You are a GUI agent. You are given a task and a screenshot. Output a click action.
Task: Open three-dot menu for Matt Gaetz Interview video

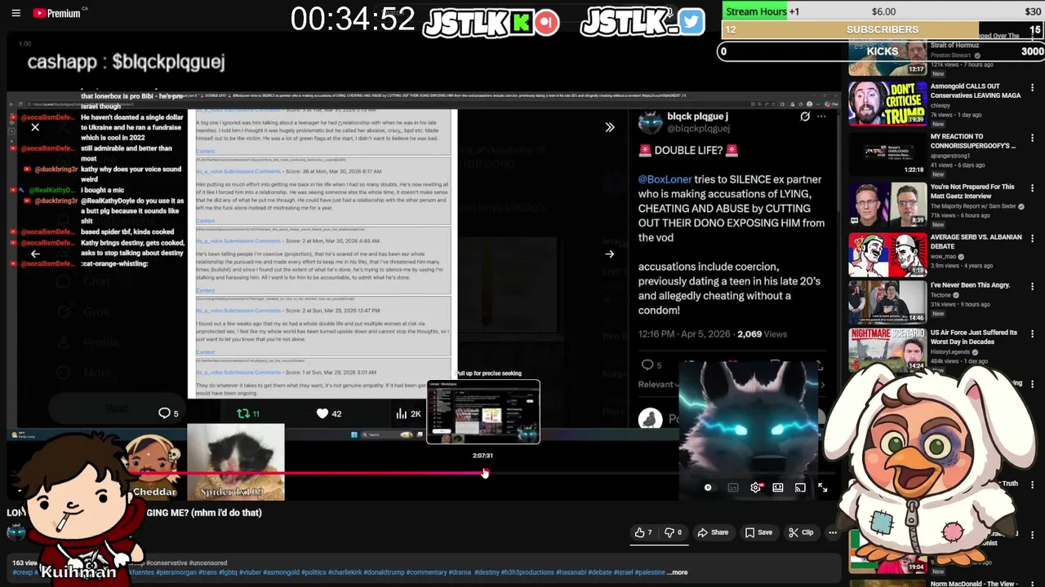(x=1032, y=188)
